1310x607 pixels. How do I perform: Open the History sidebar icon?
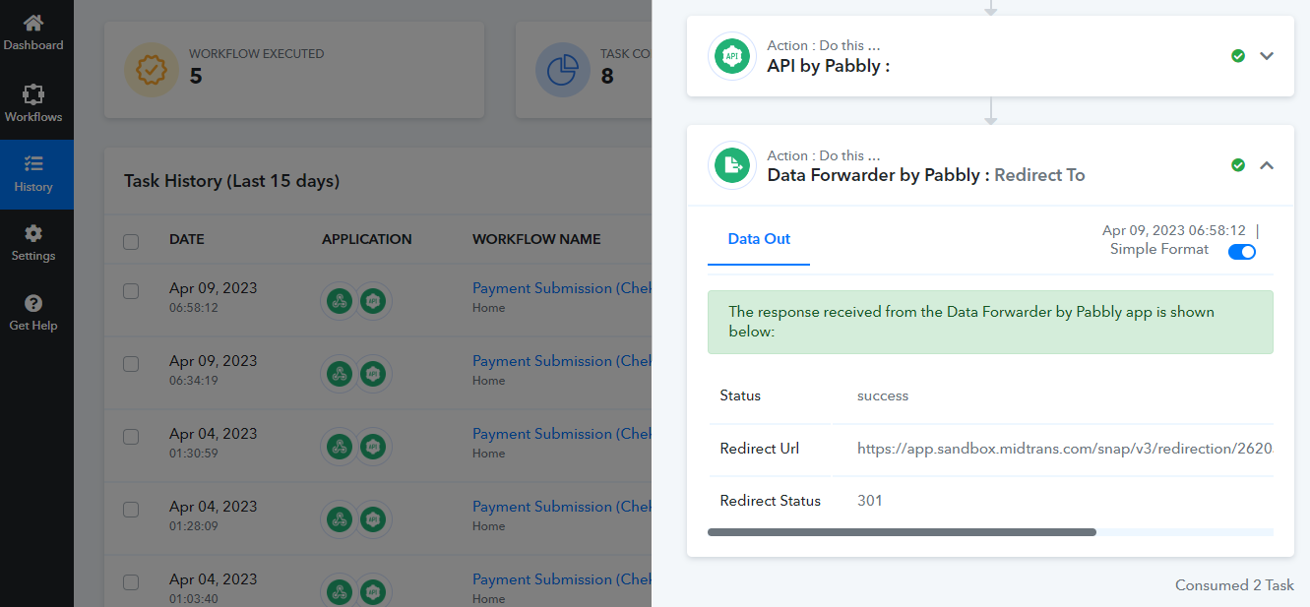point(33,163)
